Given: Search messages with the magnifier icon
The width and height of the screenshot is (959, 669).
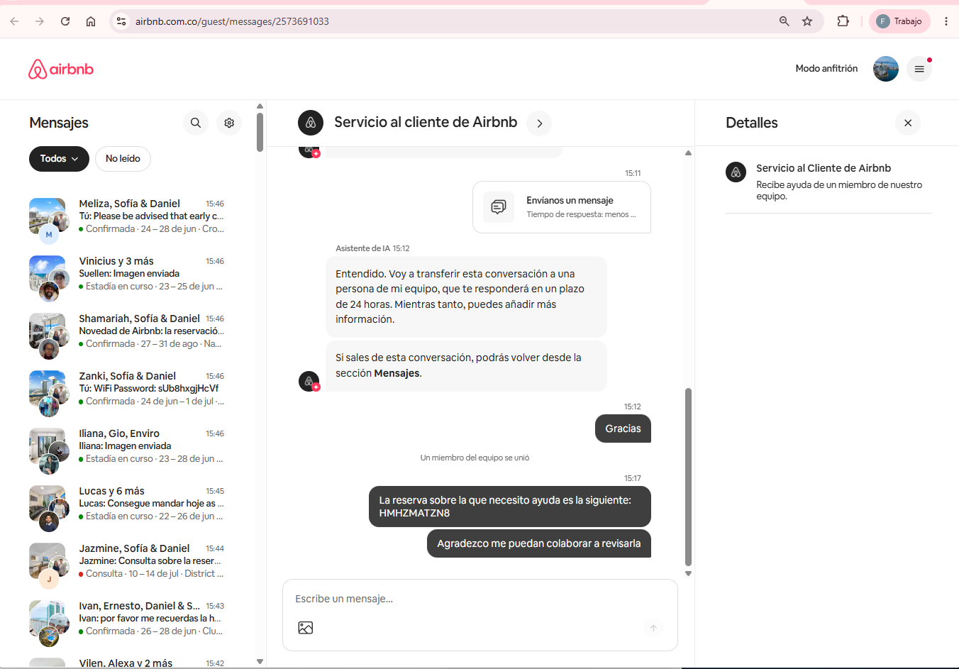Looking at the screenshot, I should (x=196, y=123).
